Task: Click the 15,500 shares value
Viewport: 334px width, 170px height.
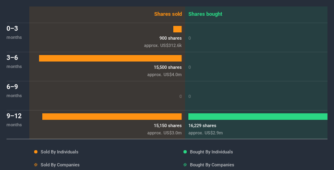Action: point(168,67)
